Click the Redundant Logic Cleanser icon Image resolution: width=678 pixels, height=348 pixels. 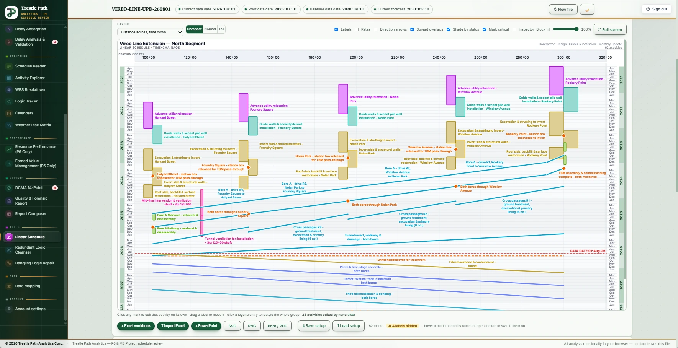click(x=9, y=250)
